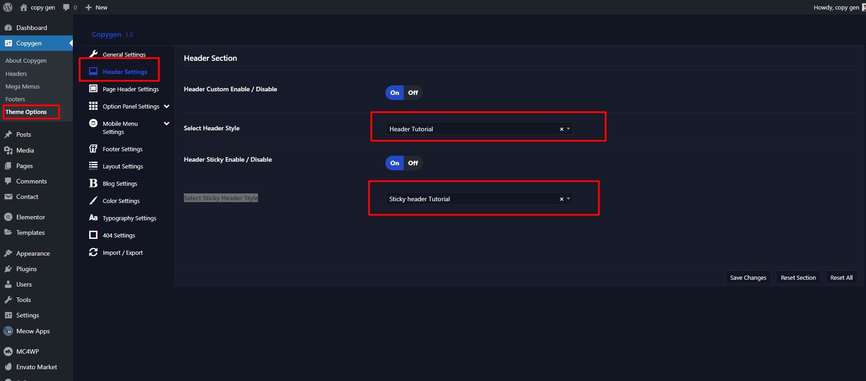Click the Color Settings brush icon

[x=93, y=200]
